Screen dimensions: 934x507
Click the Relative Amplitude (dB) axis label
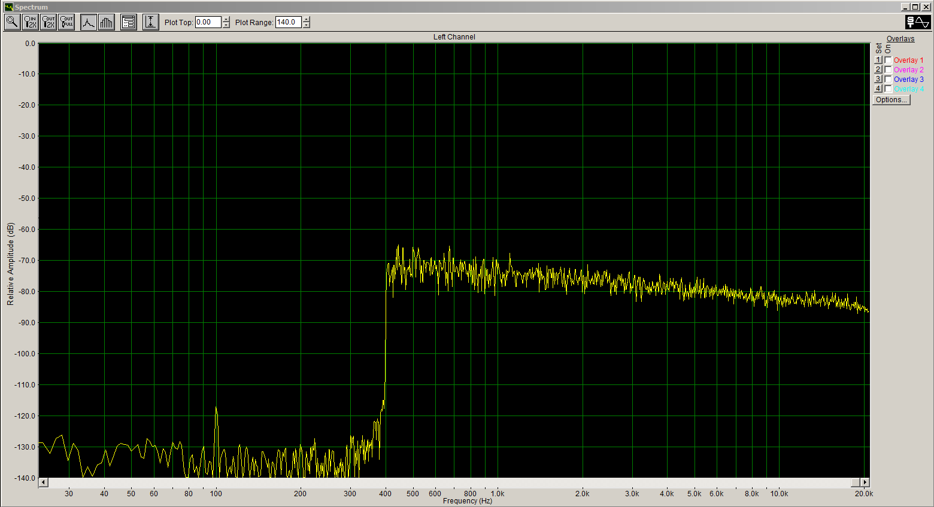tap(10, 264)
